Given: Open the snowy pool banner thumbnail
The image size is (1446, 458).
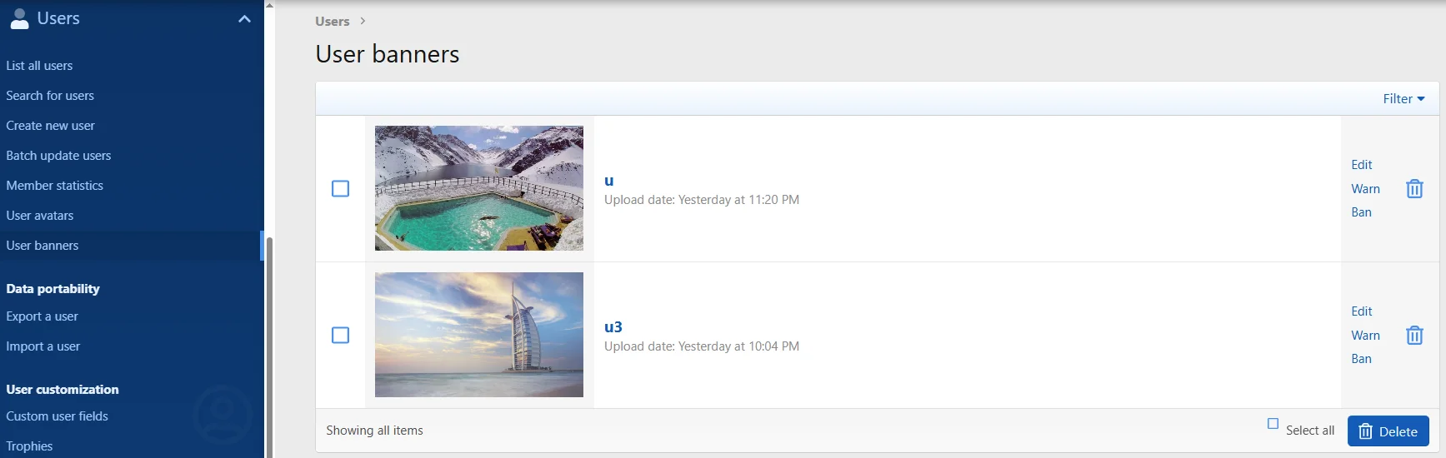Looking at the screenshot, I should pos(479,188).
